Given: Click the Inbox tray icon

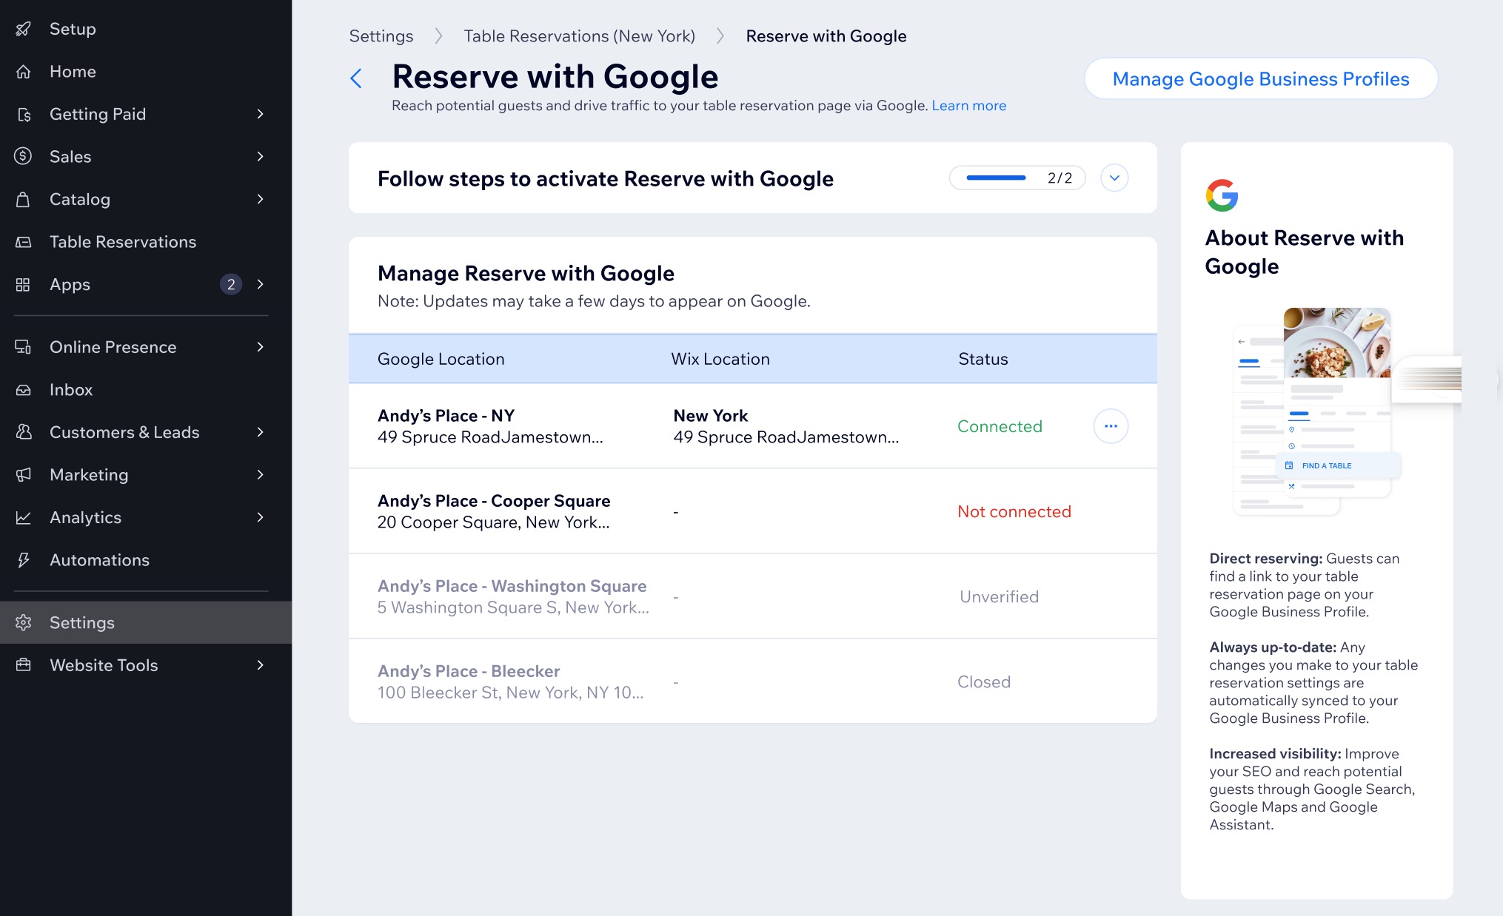Looking at the screenshot, I should tap(24, 390).
